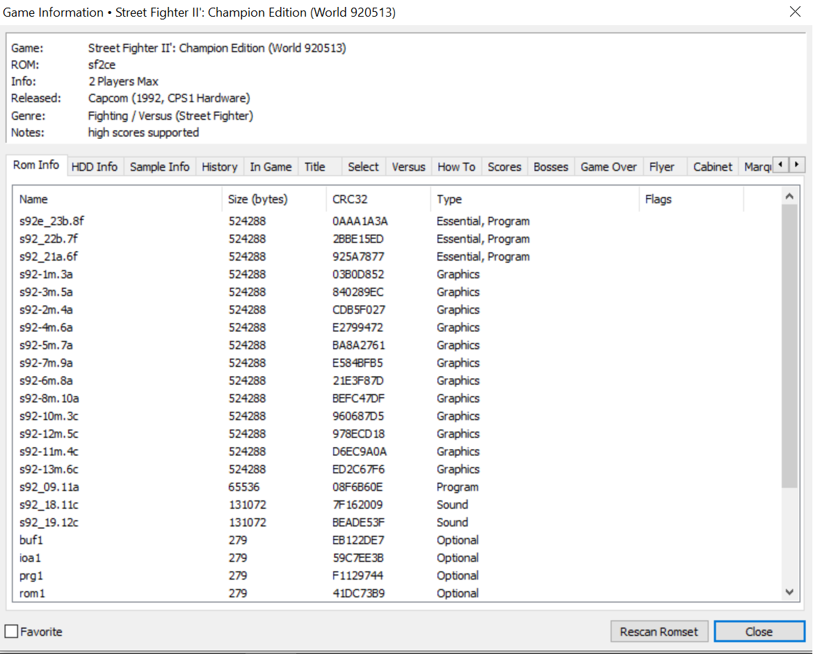Click the Notes value high scores supported
Viewport: 813px width, 654px height.
pyautogui.click(x=143, y=133)
